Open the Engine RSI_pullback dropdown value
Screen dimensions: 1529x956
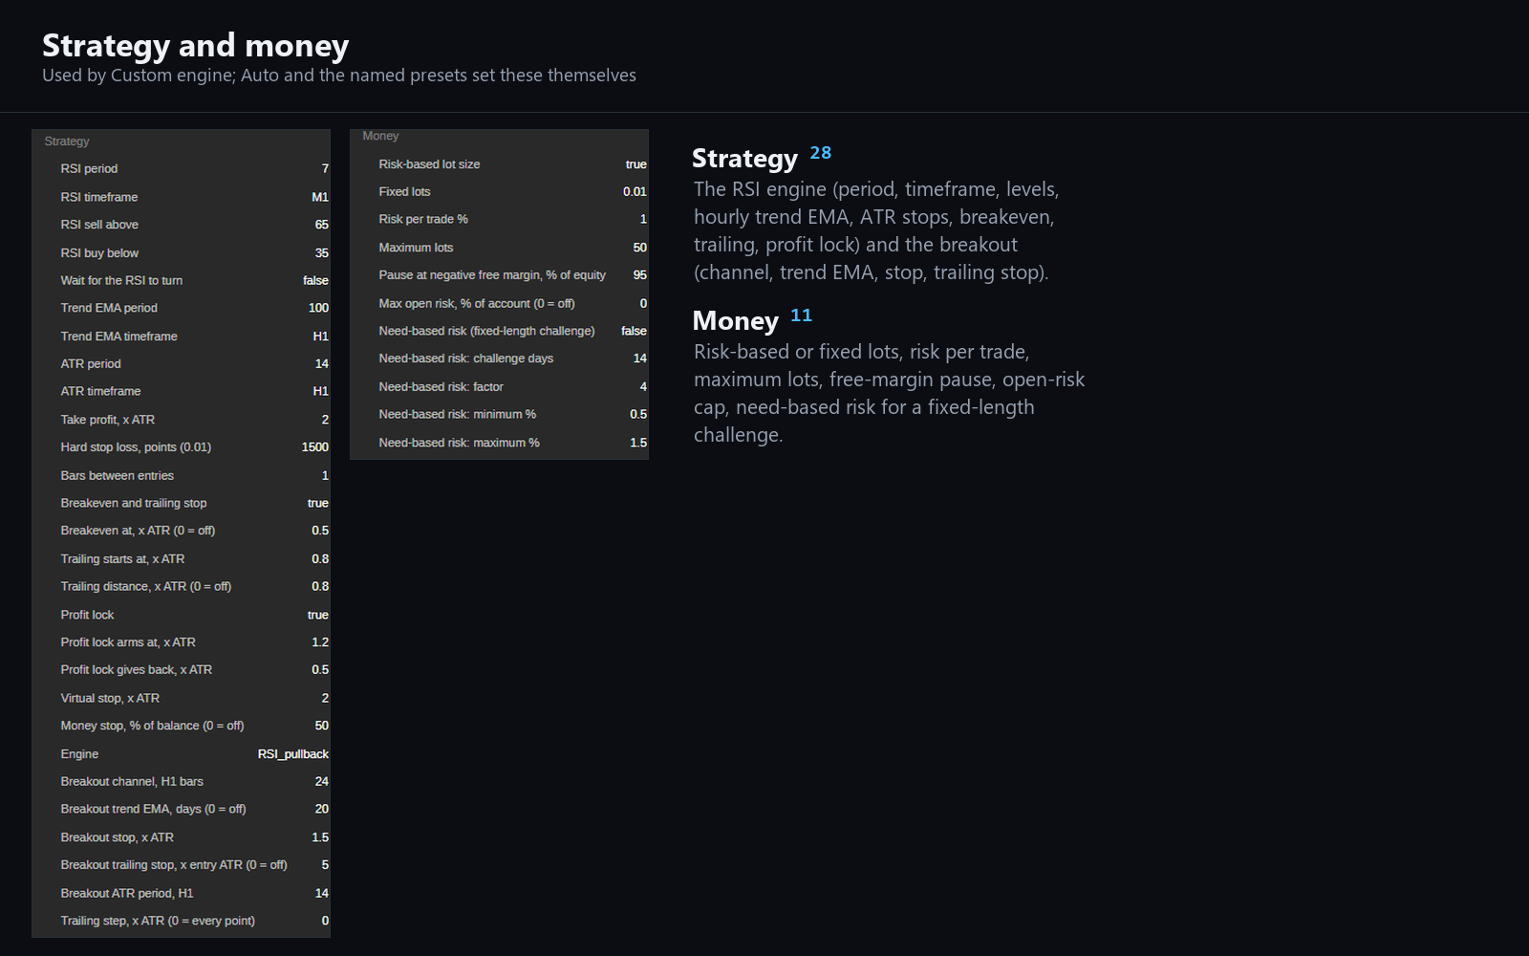point(292,754)
